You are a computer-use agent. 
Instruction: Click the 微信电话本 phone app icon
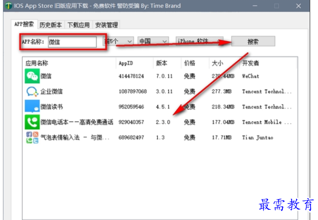point(32,122)
